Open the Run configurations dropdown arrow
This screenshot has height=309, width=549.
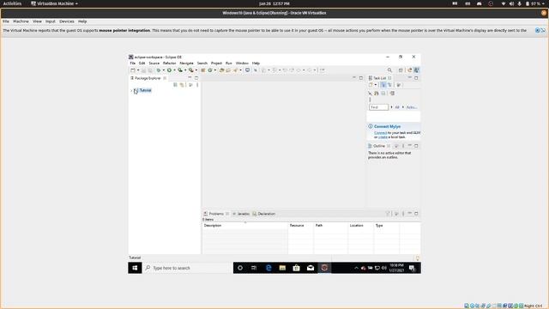[x=175, y=70]
